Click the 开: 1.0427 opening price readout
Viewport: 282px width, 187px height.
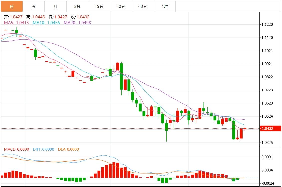[13, 17]
